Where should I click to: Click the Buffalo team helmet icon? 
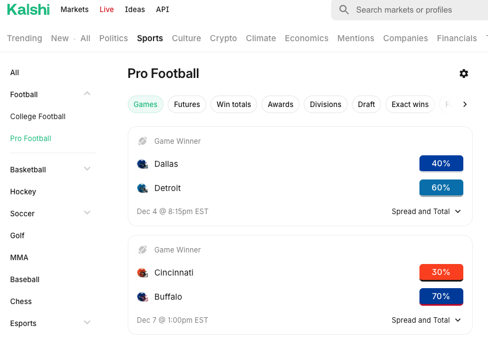point(143,296)
